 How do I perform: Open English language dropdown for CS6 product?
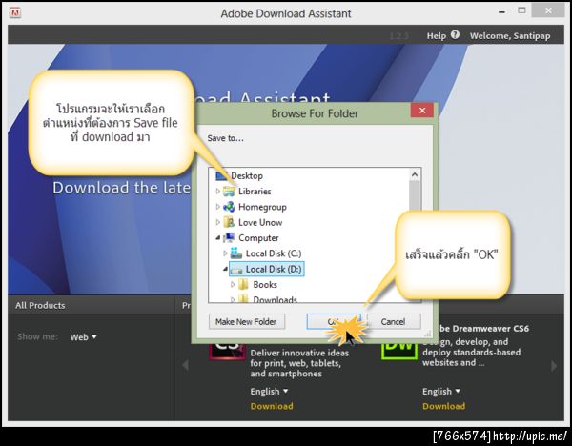click(269, 392)
